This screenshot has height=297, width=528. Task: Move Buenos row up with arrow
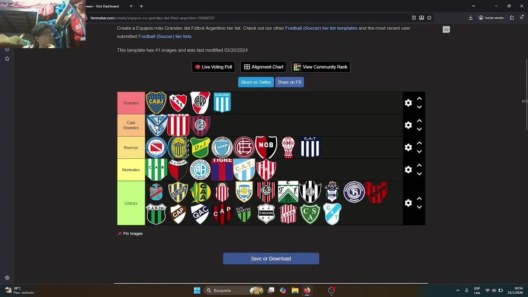(419, 143)
